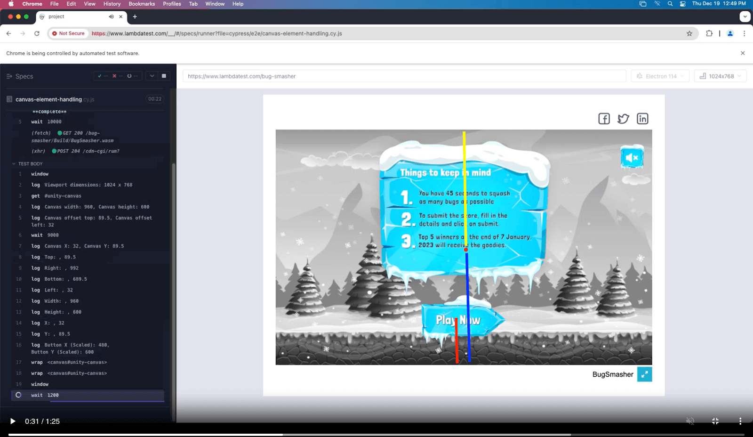Select the running 'wait 1200' command
Image resolution: width=753 pixels, height=437 pixels.
pos(88,395)
